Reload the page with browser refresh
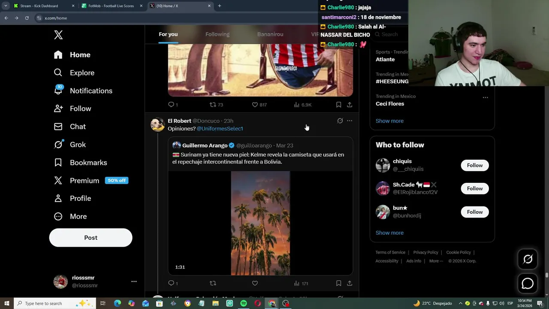This screenshot has height=309, width=549. [x=27, y=18]
